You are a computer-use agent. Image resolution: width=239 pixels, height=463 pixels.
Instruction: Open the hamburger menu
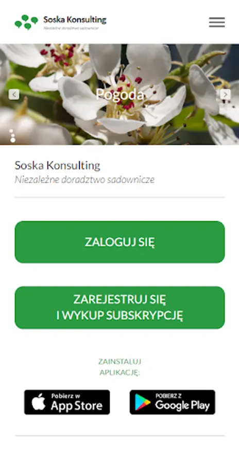[x=217, y=22]
